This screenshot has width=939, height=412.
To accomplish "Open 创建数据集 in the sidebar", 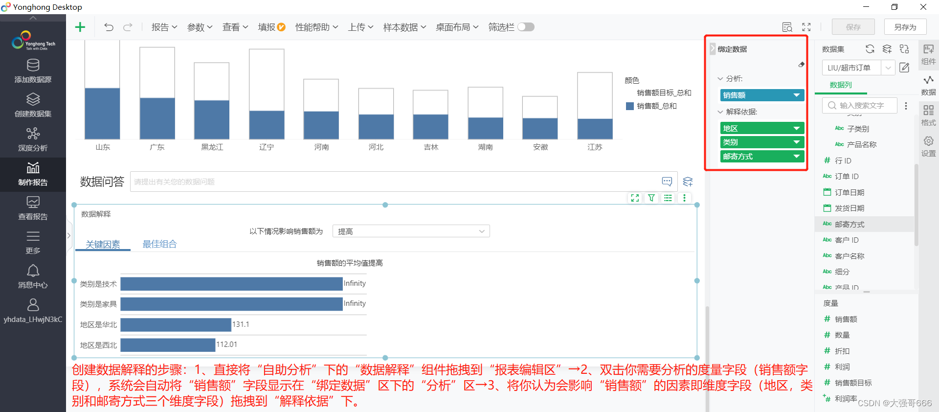I will 33,106.
